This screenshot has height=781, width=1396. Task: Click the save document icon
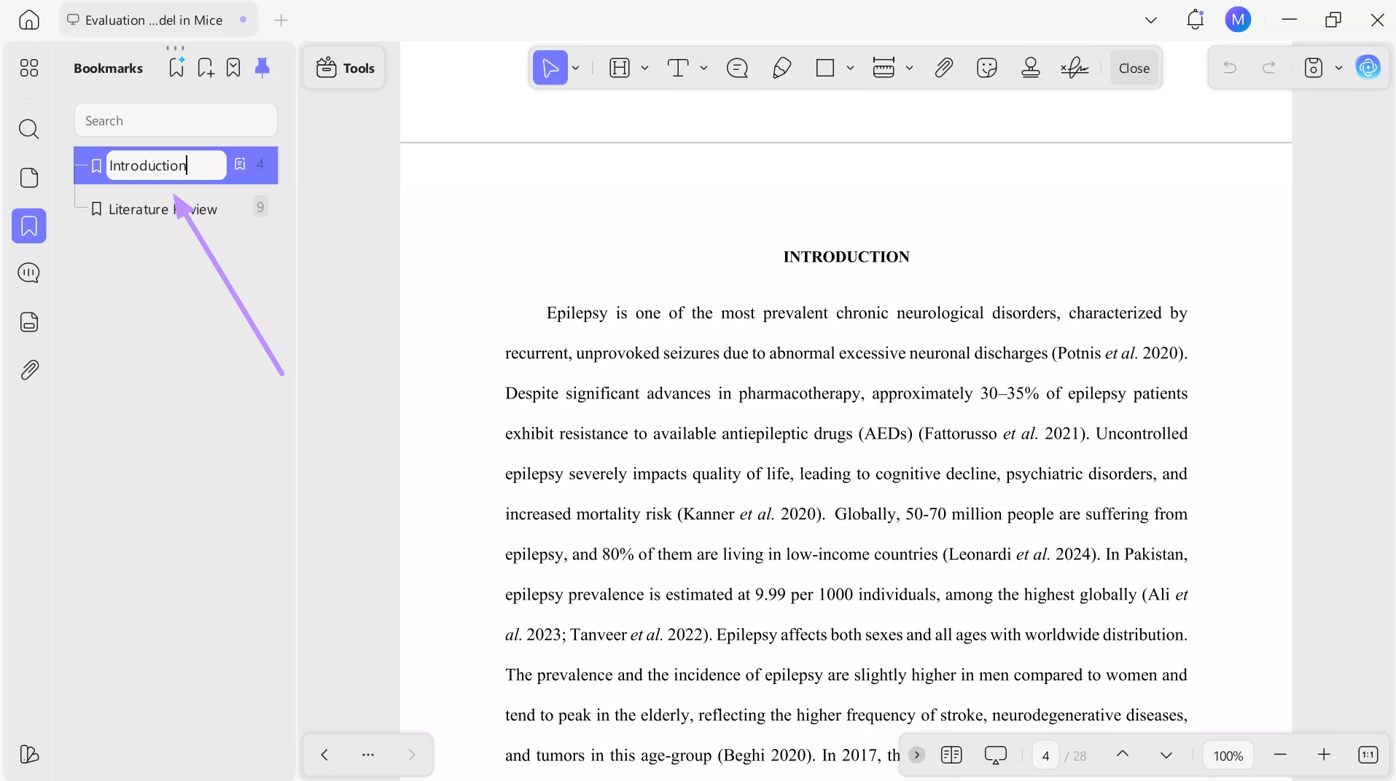coord(1314,68)
